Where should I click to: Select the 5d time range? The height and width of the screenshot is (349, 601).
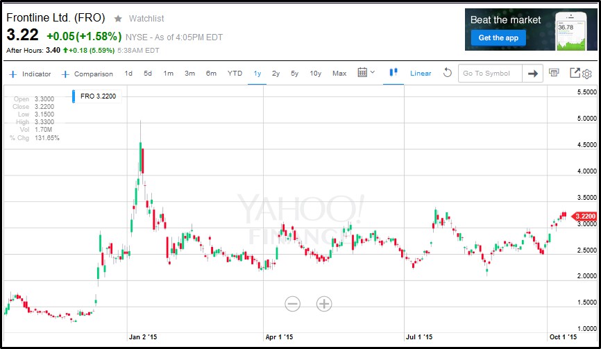click(148, 73)
